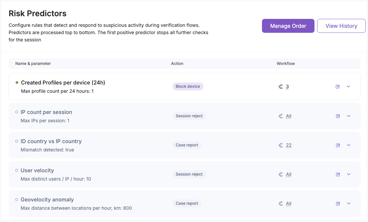
Task: Click workflow icon for Created Profiles per device
Action: tap(281, 87)
